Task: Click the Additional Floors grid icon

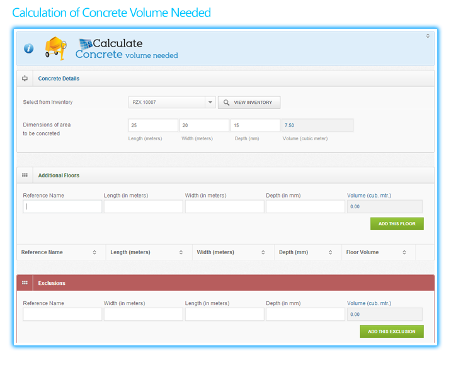Action: pos(25,176)
